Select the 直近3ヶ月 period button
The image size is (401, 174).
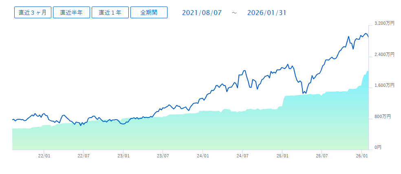33,13
